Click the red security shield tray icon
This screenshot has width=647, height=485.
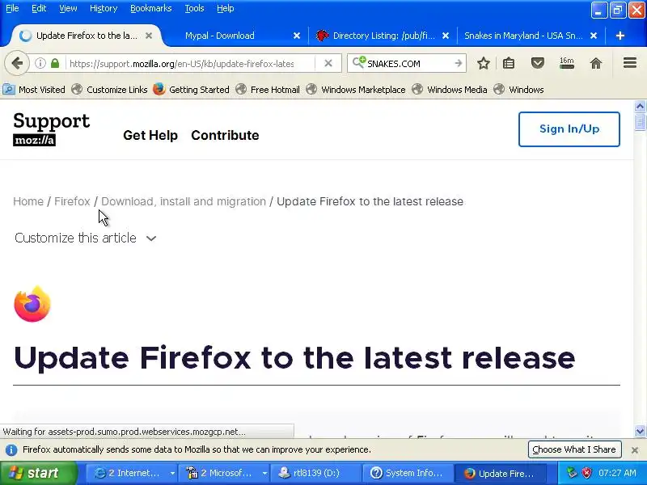586,473
